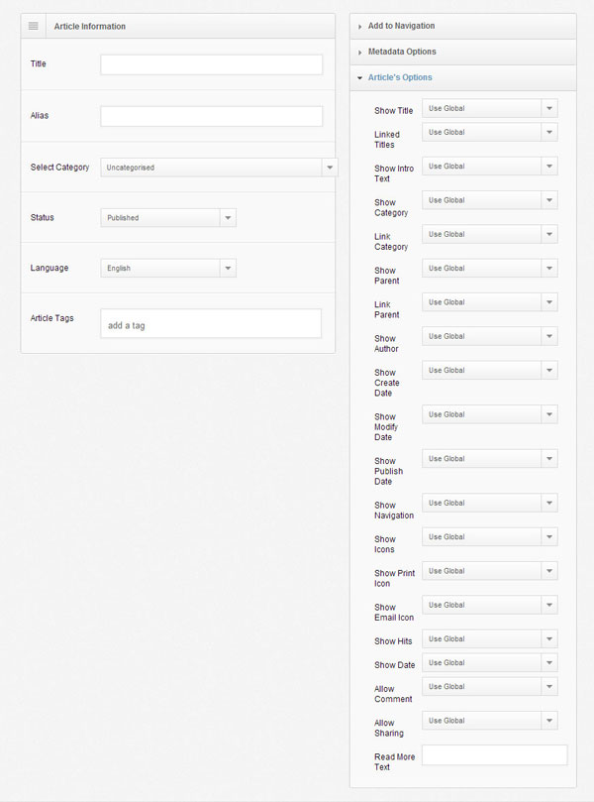
Task: Open the Linked Titles dropdown
Action: (490, 132)
